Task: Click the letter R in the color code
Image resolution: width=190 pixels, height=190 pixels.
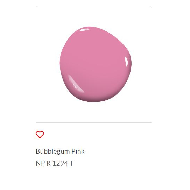Action: coord(49,163)
